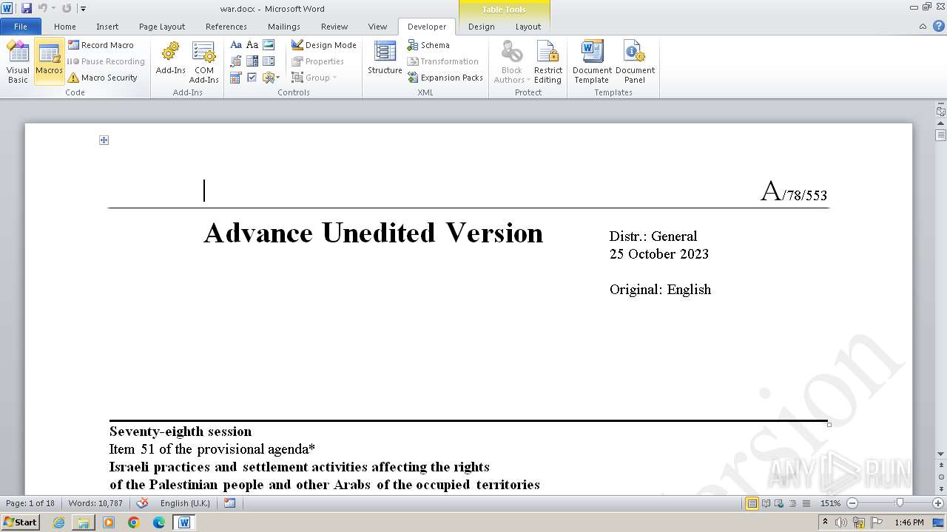Screen dimensions: 947x532
Task: Open Microsoft Edge from taskbar
Action: coord(159,522)
